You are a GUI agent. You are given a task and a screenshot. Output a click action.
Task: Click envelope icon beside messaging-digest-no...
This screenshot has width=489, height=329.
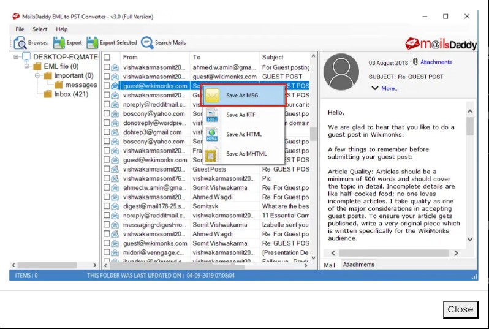(115, 225)
